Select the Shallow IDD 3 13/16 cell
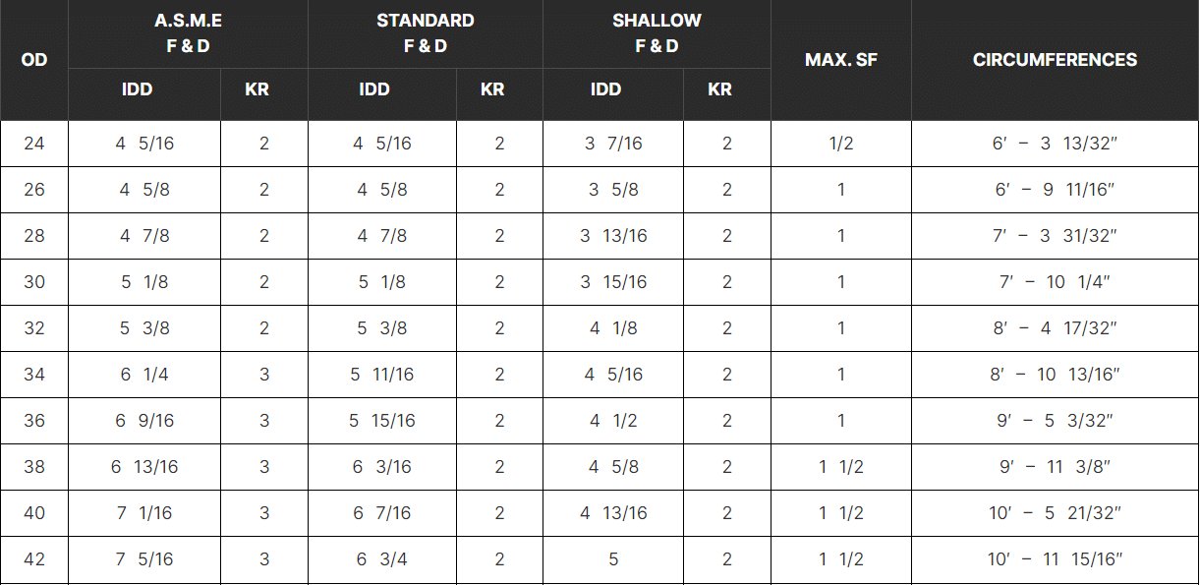 [613, 236]
